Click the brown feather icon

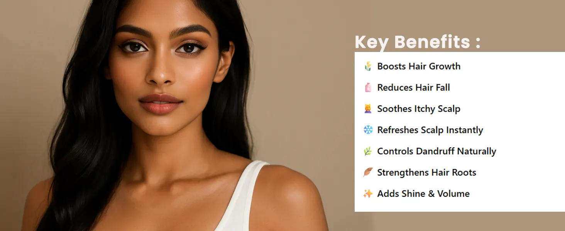pos(368,172)
